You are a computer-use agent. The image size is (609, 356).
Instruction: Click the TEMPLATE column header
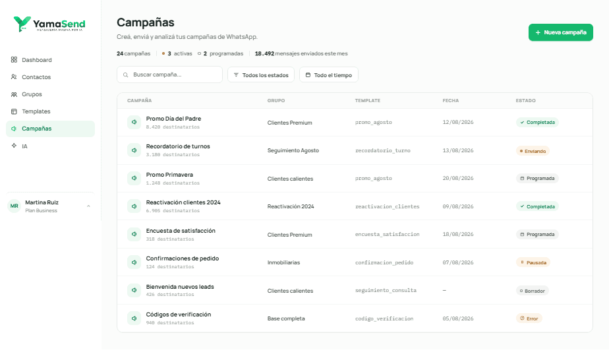[x=367, y=101]
